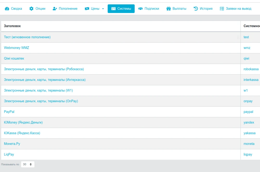Click the Сводка dashboard gauge icon
The image size is (260, 172).
[7, 9]
